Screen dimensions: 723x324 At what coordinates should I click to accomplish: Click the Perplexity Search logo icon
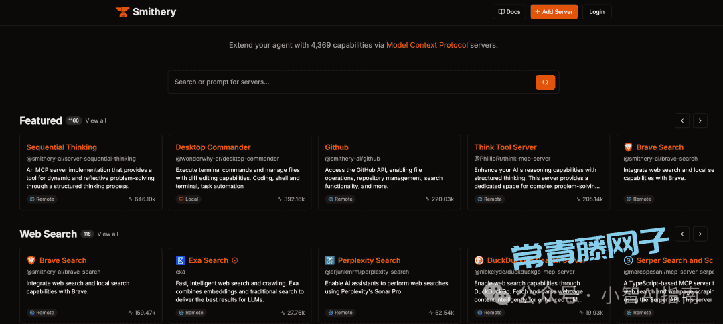(329, 260)
